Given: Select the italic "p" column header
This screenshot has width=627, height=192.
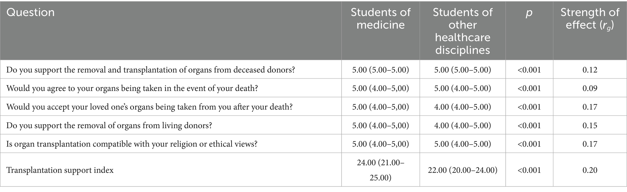Looking at the screenshot, I should [x=529, y=12].
